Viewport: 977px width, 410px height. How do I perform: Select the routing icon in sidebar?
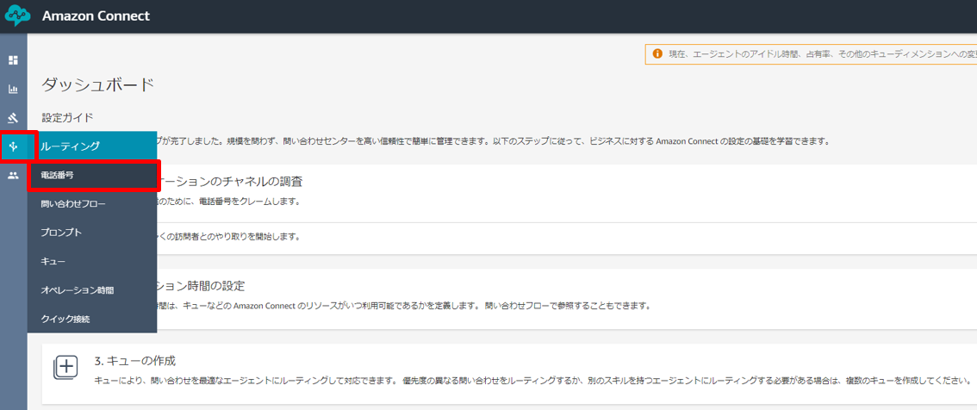tap(13, 147)
